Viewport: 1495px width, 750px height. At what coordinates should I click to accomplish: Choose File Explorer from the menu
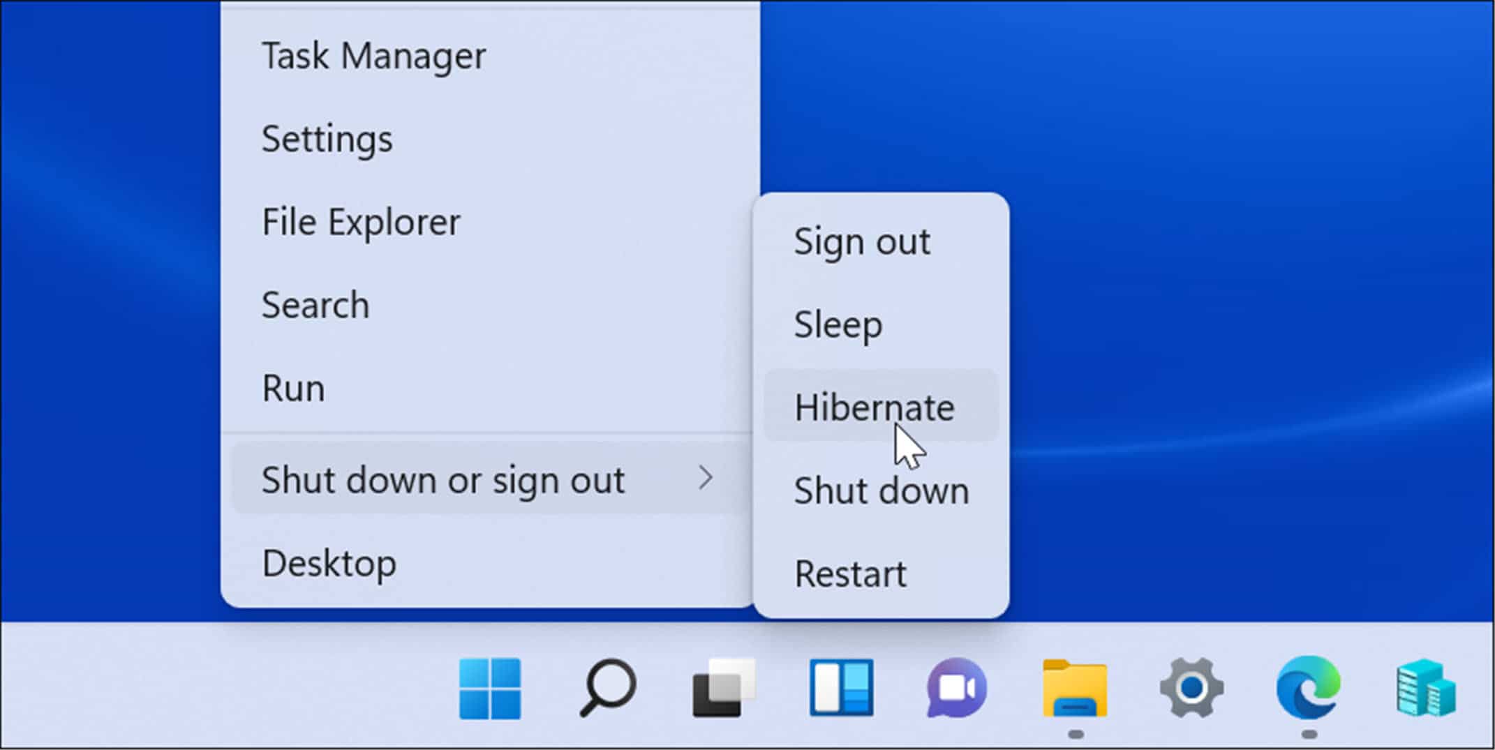coord(360,221)
